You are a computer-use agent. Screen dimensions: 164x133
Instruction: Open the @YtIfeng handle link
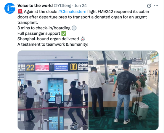pos(62,6)
